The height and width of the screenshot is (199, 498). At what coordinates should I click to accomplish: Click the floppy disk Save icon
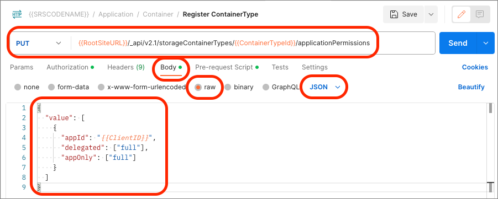pos(394,14)
